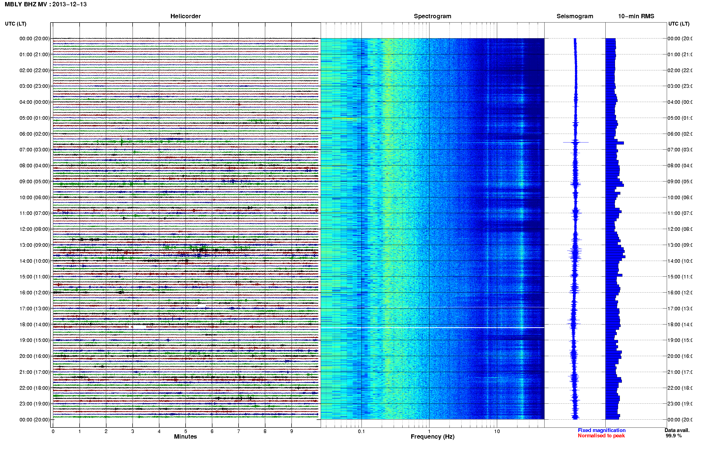
Task: Click left time label 19:00 (15:00)
Action: point(34,340)
